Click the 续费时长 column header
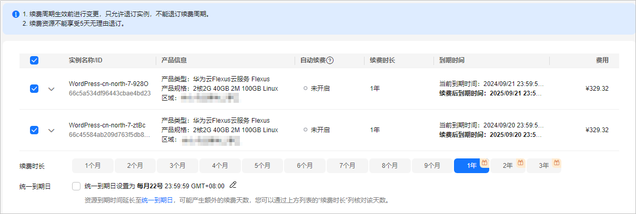636x214 pixels. point(382,60)
